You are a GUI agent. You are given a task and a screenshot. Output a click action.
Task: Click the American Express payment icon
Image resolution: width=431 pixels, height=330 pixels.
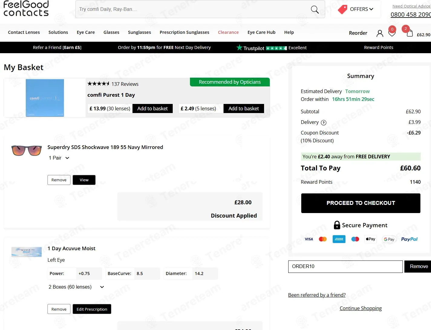[339, 239]
